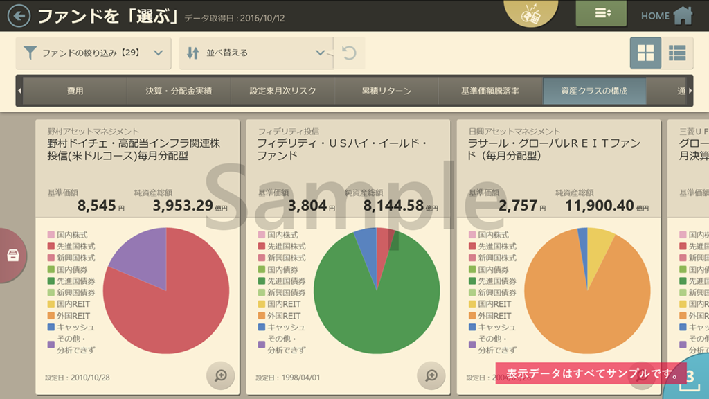The height and width of the screenshot is (399, 709).
Task: Click the 3,953.29 億円 net assets value
Action: point(190,205)
